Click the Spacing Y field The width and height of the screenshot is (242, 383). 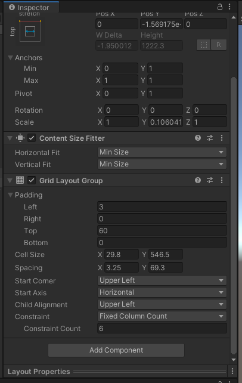(x=166, y=268)
